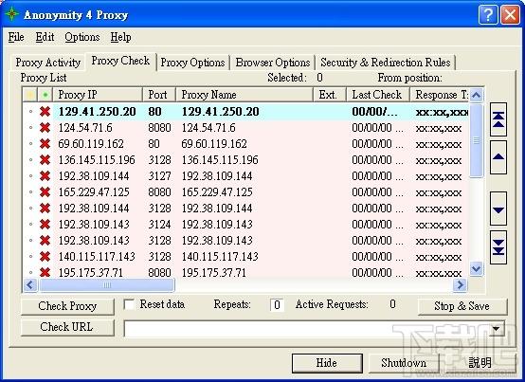Click the move-to-bottom arrow button
The height and width of the screenshot is (382, 525).
[x=498, y=247]
